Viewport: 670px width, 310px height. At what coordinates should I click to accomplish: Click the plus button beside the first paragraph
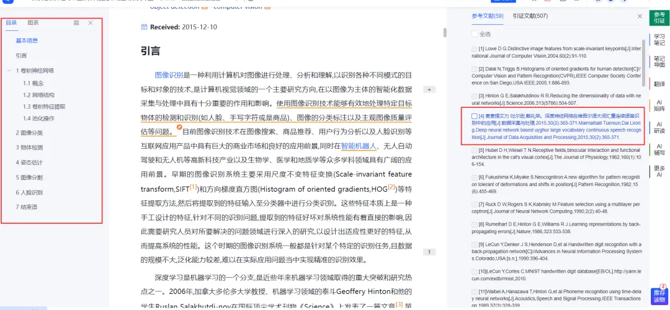[429, 90]
